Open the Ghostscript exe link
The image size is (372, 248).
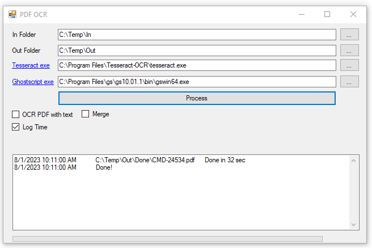(33, 82)
